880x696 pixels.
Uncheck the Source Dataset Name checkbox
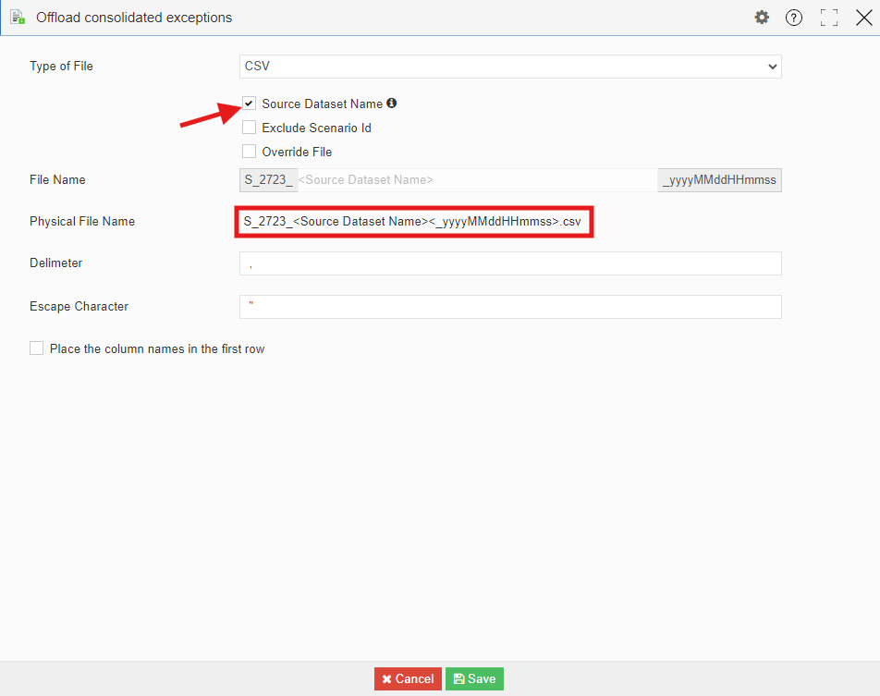pyautogui.click(x=249, y=104)
